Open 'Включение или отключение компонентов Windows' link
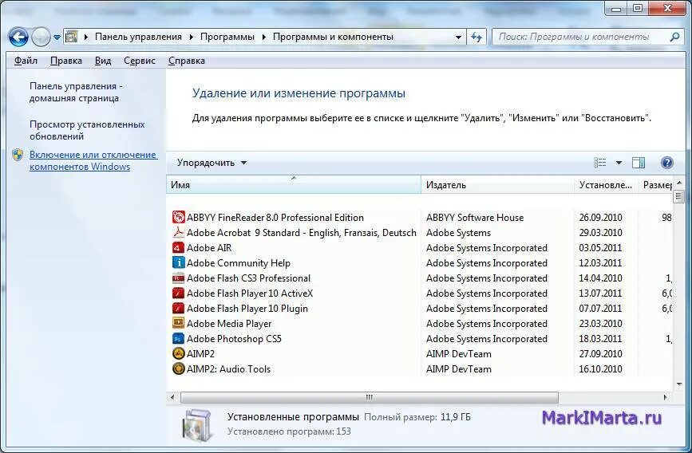Image resolution: width=692 pixels, height=453 pixels. tap(93, 160)
